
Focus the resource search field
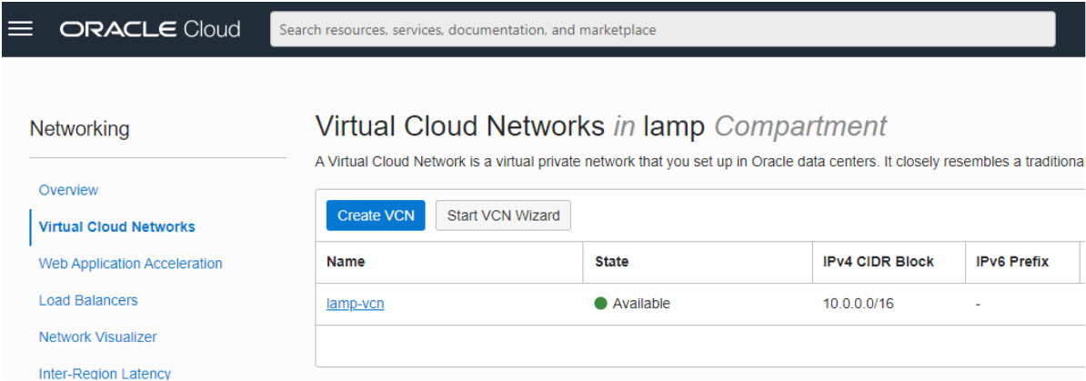coord(663,30)
